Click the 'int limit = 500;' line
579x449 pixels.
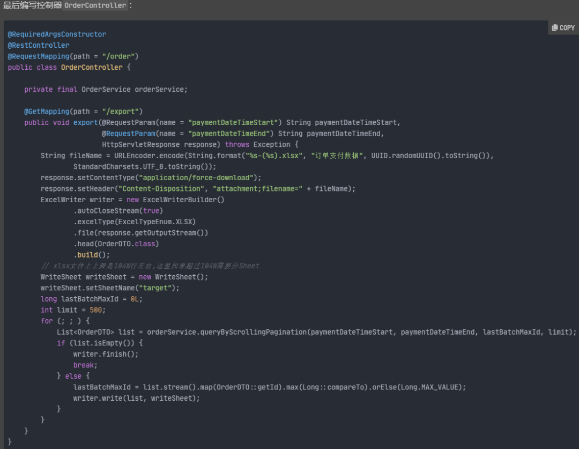(x=73, y=310)
